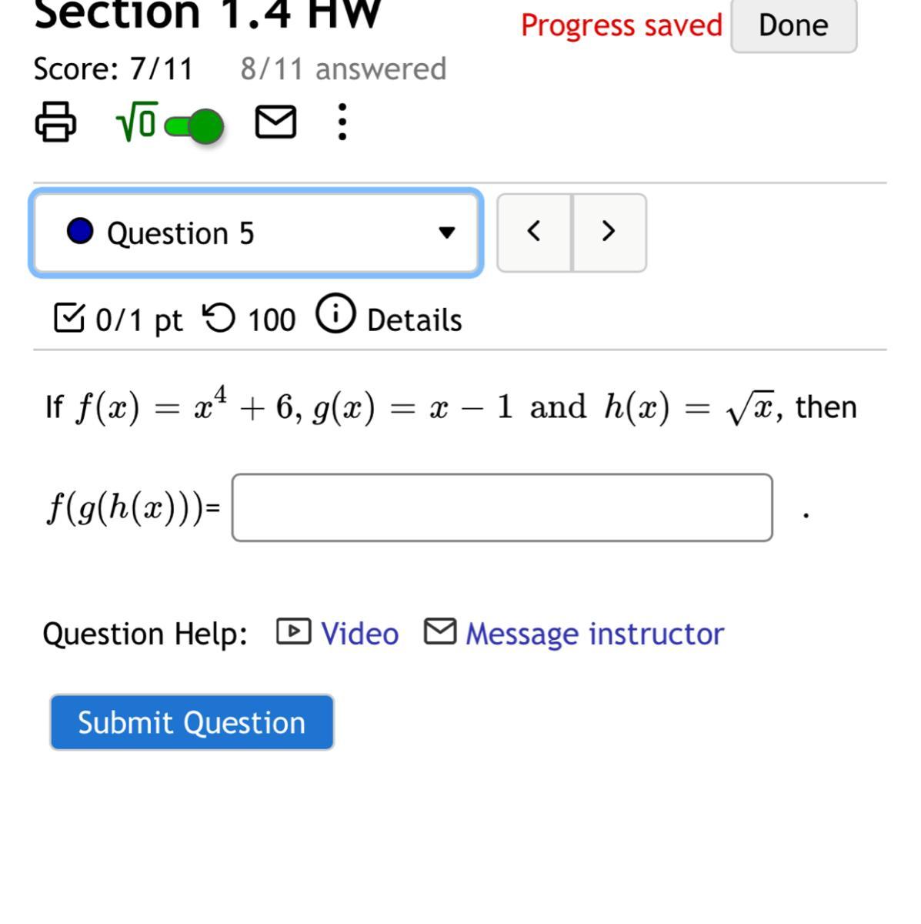This screenshot has width=921, height=924.
Task: Open the envelope message icon in toolbar
Action: tap(275, 122)
